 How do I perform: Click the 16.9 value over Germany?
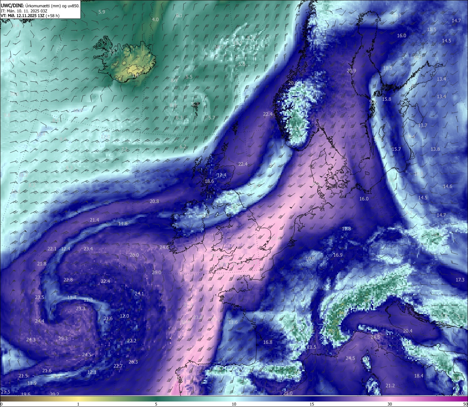[x=338, y=255]
